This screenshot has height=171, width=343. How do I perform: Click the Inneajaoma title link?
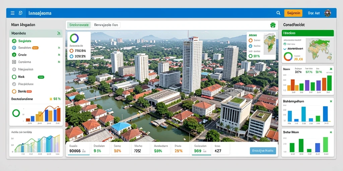tap(40, 13)
